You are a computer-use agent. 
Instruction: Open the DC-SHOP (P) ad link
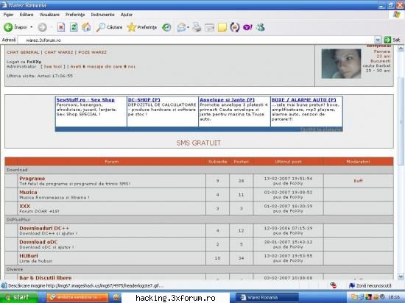click(x=144, y=100)
